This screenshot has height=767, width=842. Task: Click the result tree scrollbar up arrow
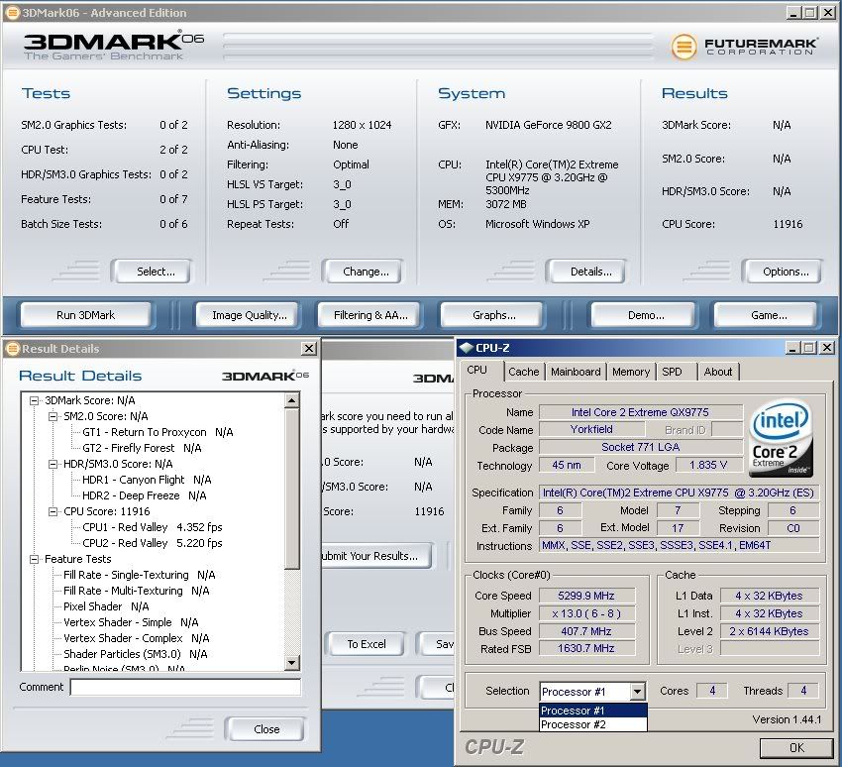point(291,400)
